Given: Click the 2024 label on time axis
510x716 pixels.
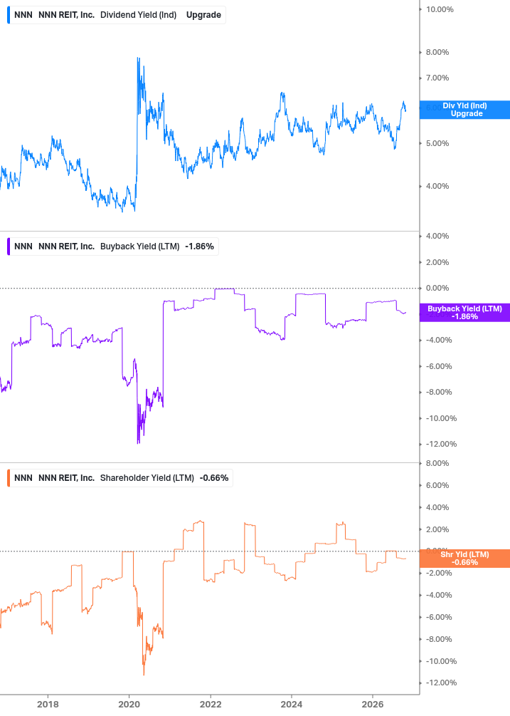Looking at the screenshot, I should click(x=292, y=704).
